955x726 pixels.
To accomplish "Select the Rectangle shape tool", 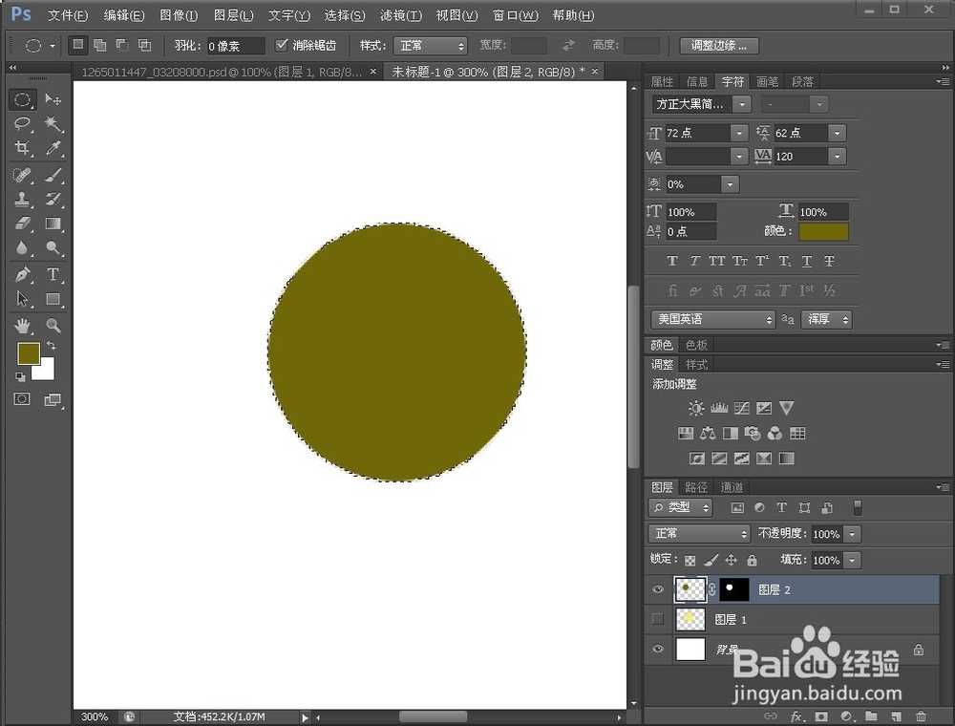I will click(53, 298).
